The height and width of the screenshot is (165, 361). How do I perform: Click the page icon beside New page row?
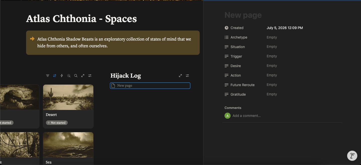113,86
